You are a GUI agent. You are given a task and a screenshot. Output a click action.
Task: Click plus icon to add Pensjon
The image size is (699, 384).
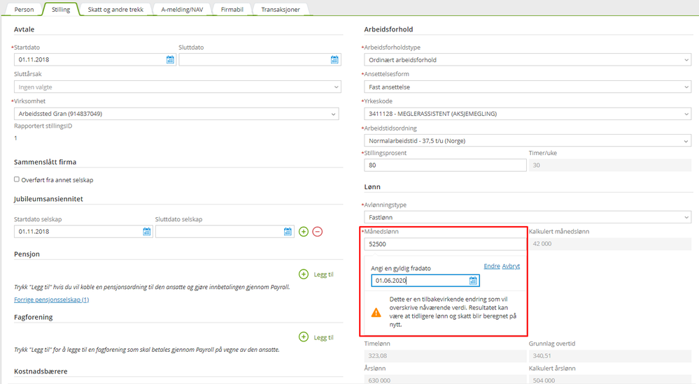304,274
